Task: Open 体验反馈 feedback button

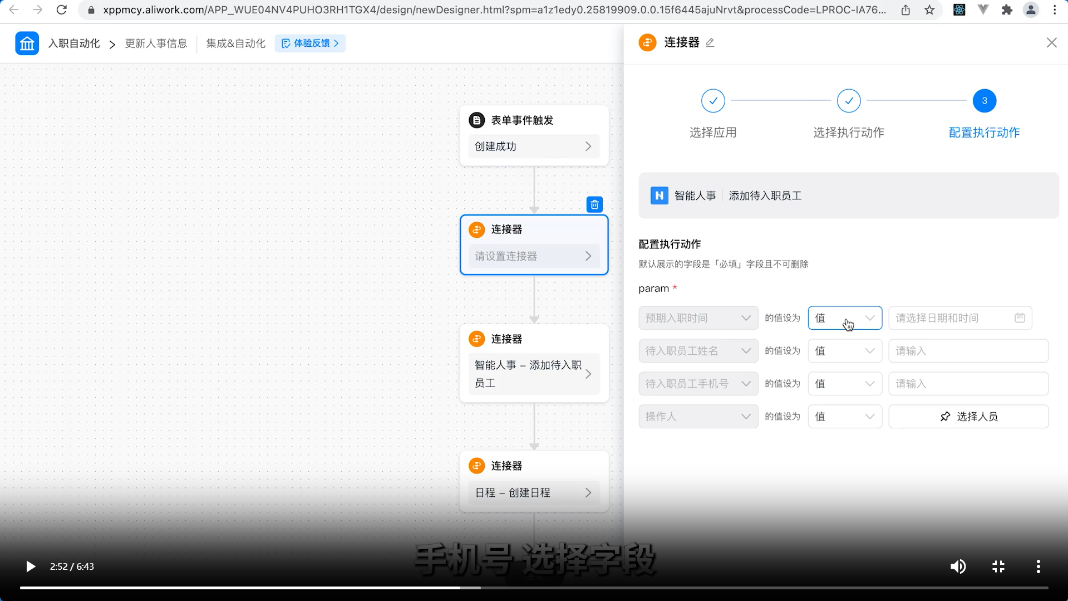Action: [310, 43]
